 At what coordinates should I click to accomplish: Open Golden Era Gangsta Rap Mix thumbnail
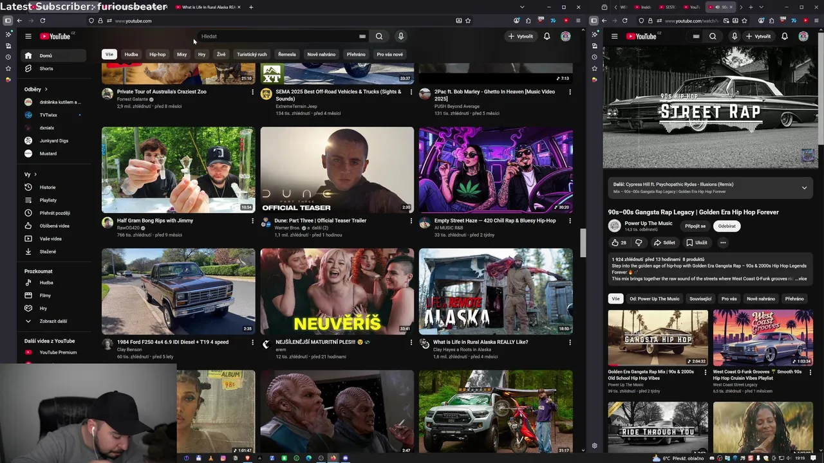point(658,338)
